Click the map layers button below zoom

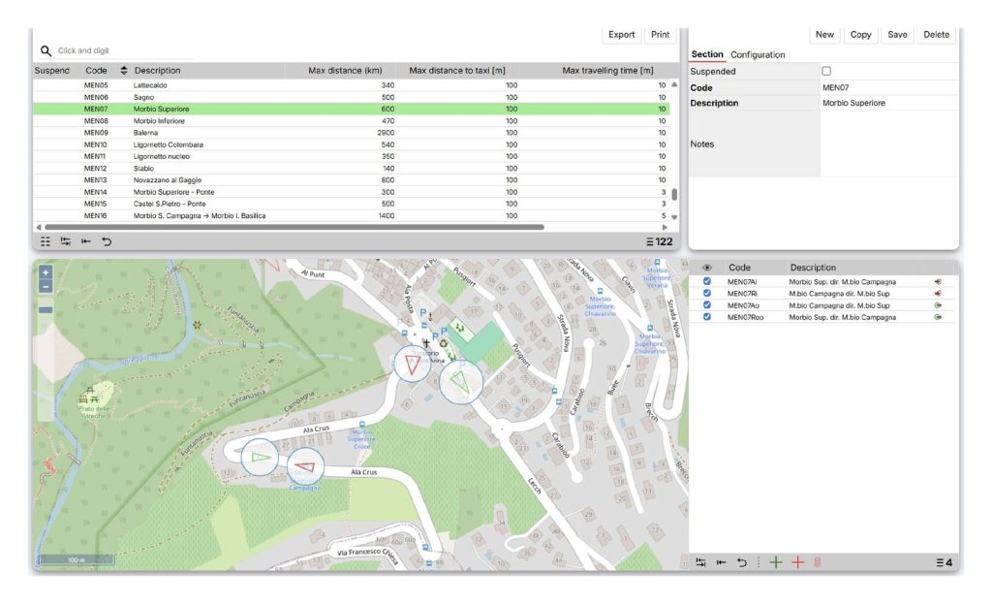[46, 310]
